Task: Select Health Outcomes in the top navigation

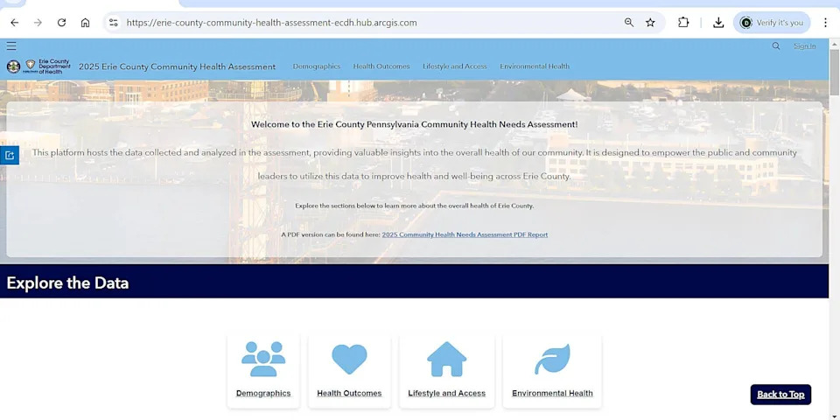Action: 381,66
